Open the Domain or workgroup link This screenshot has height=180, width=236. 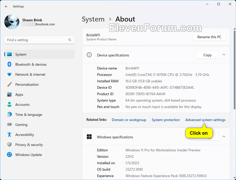[x=129, y=120]
